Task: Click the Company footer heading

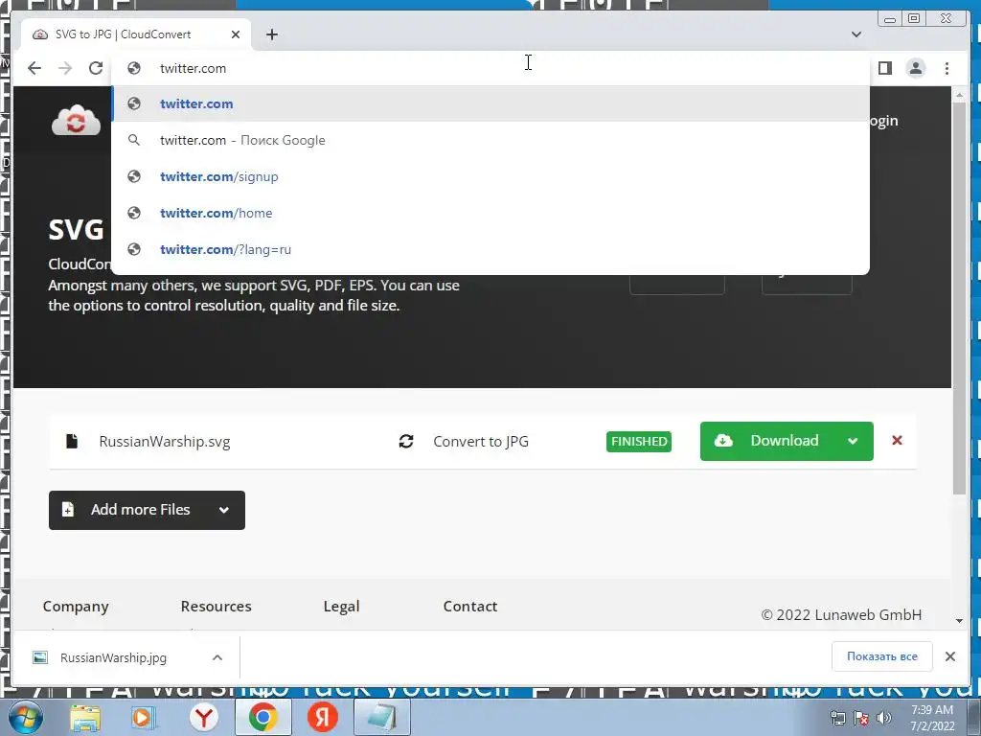Action: tap(76, 606)
